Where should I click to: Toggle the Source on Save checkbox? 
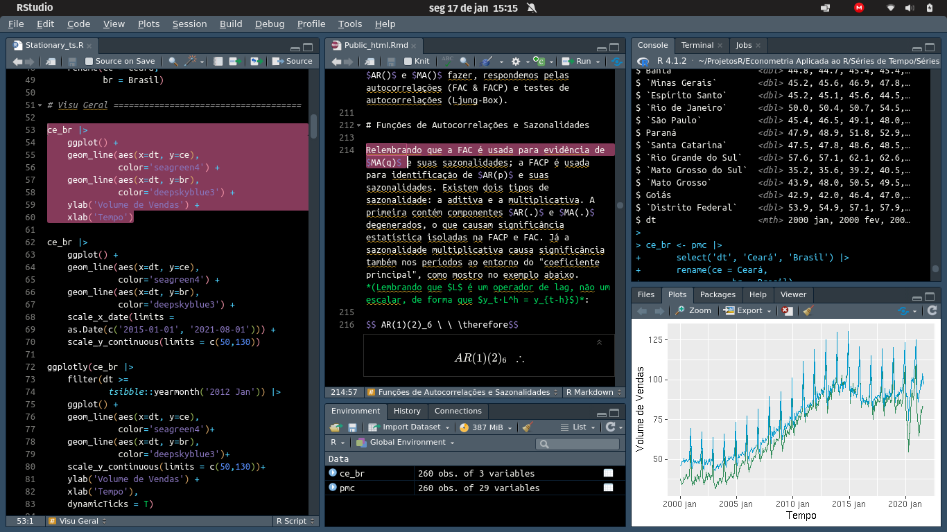89,61
